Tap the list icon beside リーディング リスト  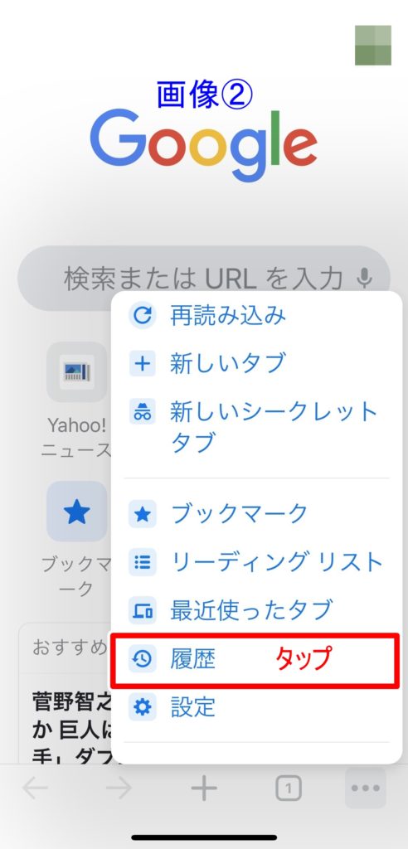(x=143, y=563)
